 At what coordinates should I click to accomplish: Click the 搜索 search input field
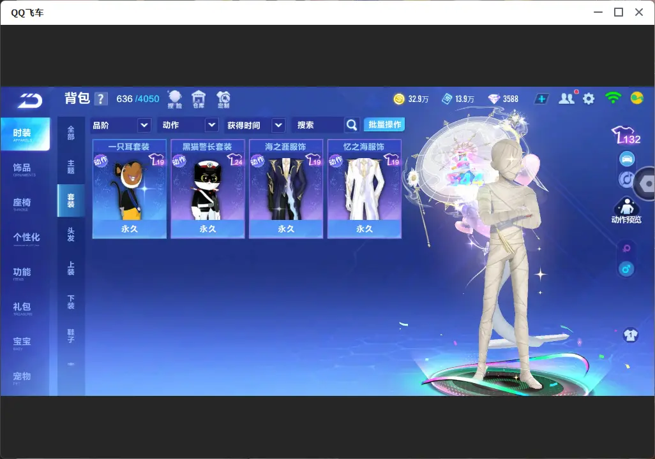point(319,125)
